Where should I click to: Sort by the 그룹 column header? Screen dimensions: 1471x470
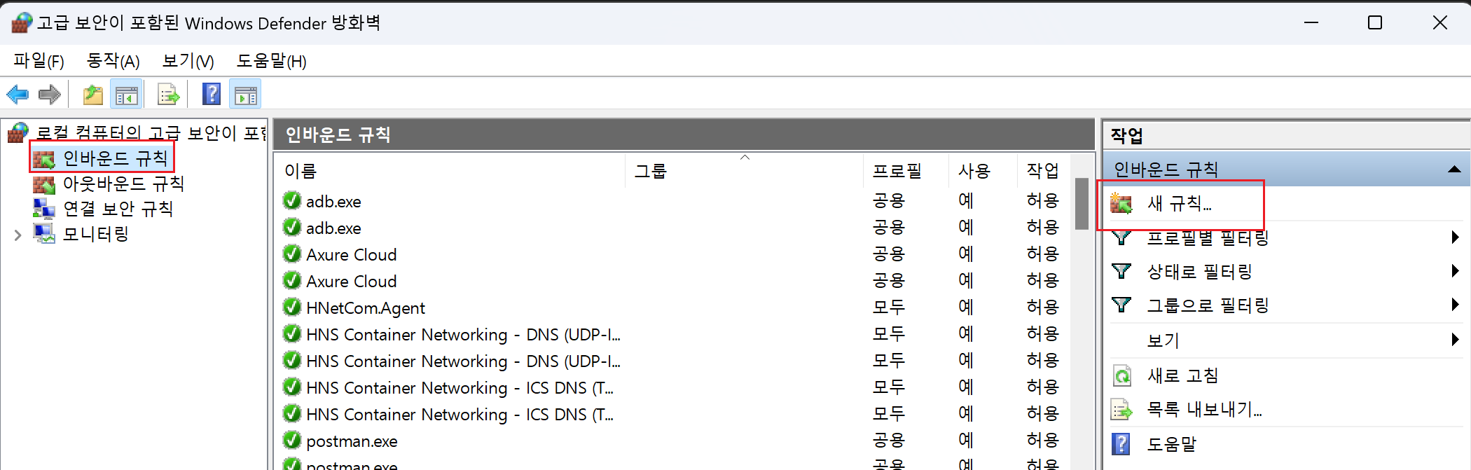click(x=745, y=171)
